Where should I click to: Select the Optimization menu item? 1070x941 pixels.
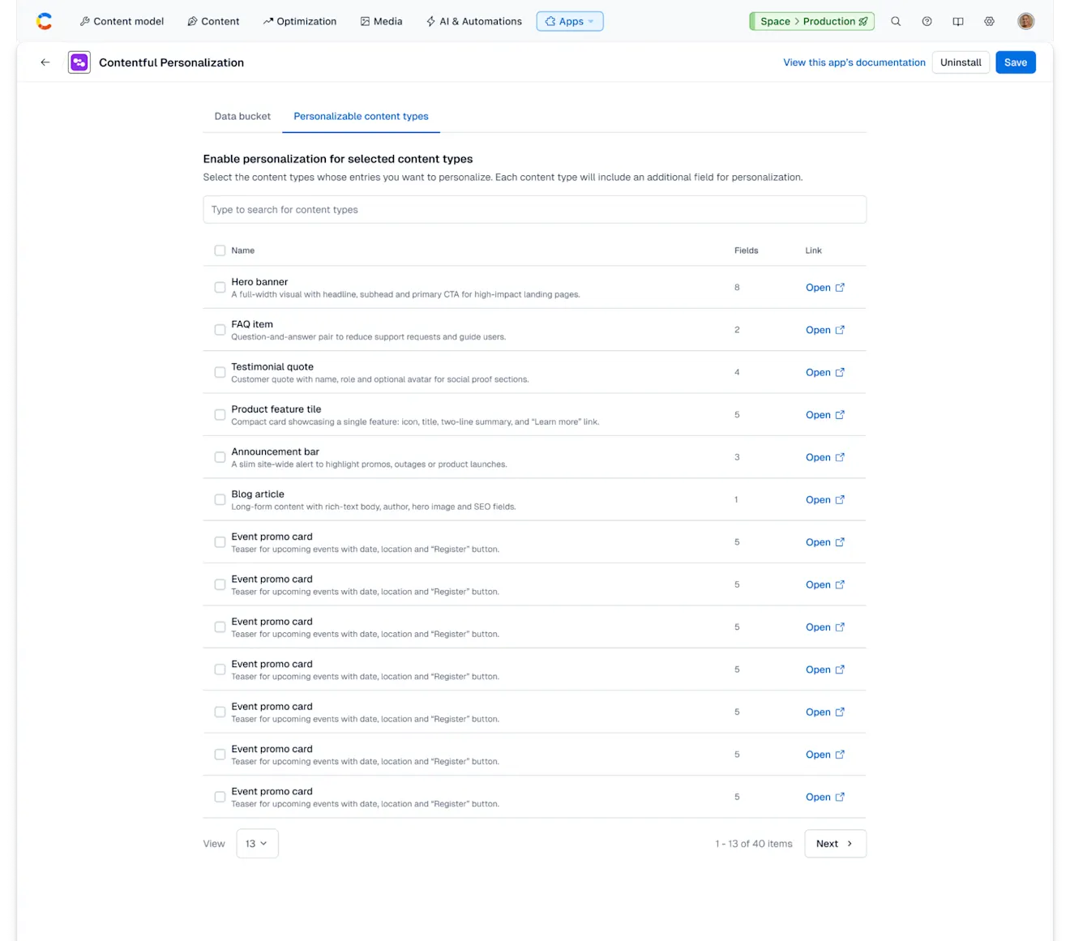coord(299,21)
